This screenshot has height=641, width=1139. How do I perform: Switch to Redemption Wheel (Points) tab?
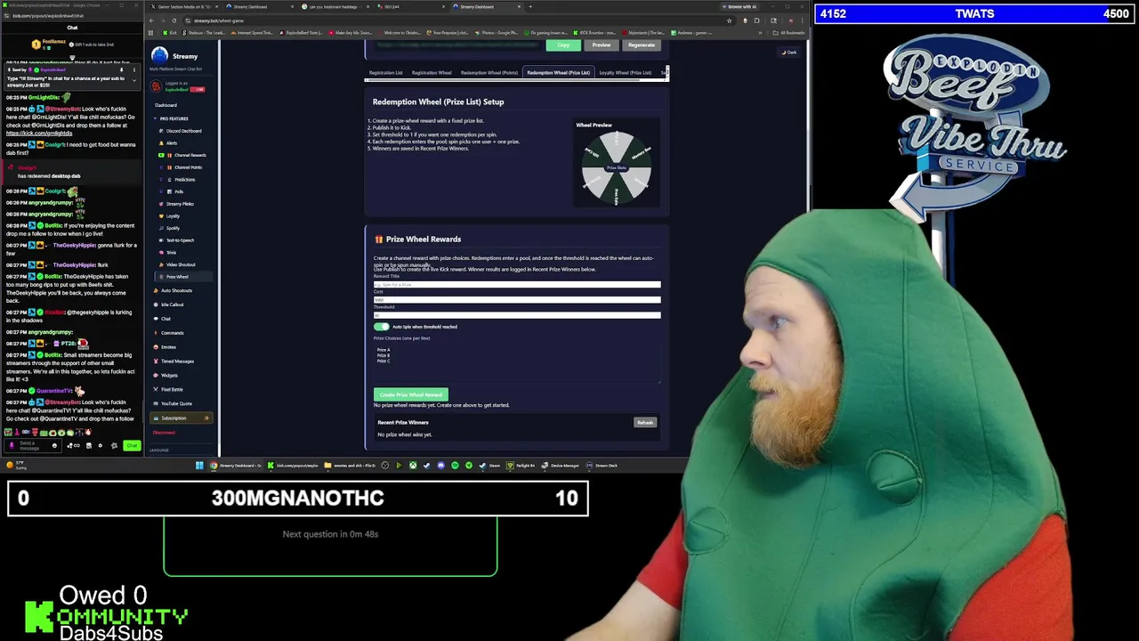tap(489, 73)
